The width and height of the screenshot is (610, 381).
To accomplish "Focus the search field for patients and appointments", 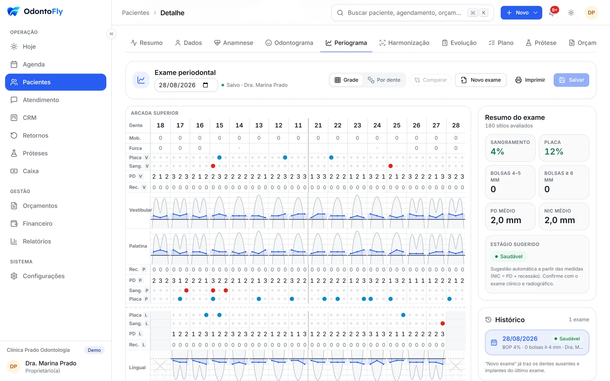I will pos(412,13).
